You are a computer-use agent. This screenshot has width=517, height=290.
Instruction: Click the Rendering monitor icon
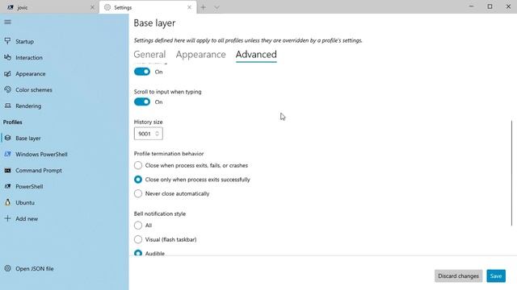pyautogui.click(x=7, y=106)
